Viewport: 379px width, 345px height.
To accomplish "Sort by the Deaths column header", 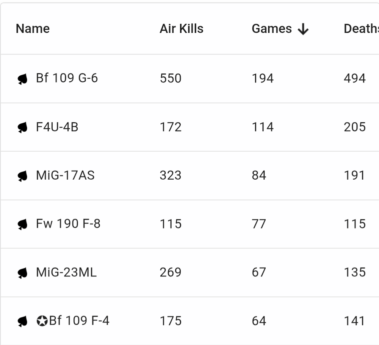I will [x=361, y=29].
